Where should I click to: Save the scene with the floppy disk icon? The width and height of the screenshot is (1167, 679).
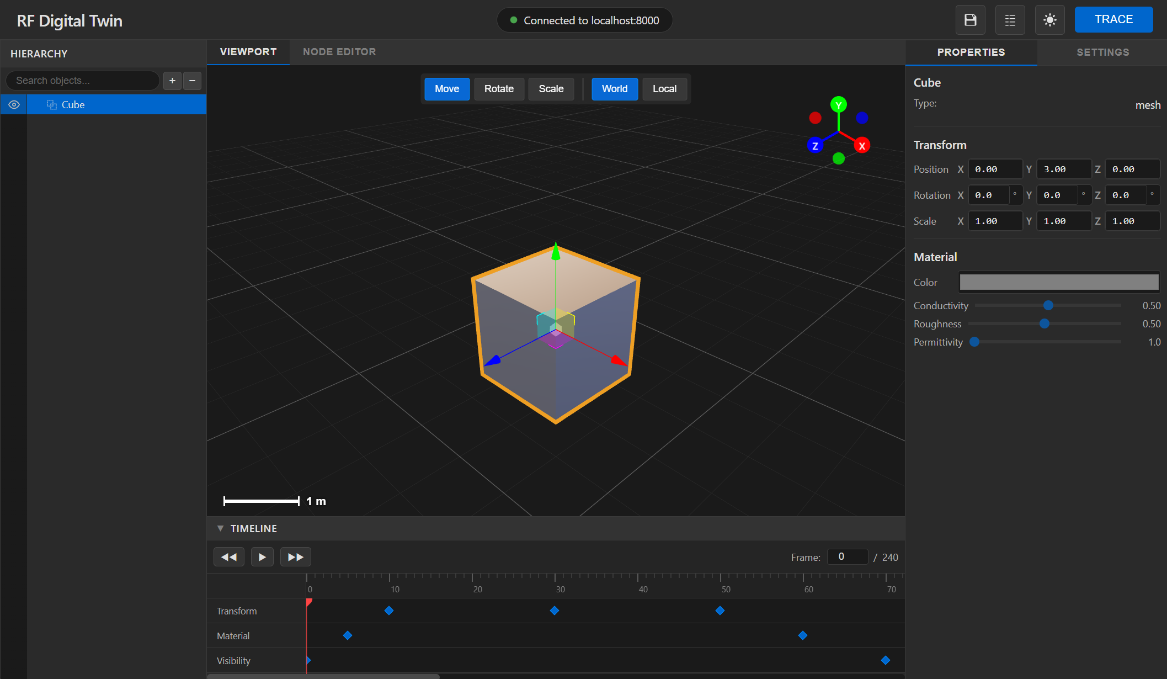pos(970,19)
